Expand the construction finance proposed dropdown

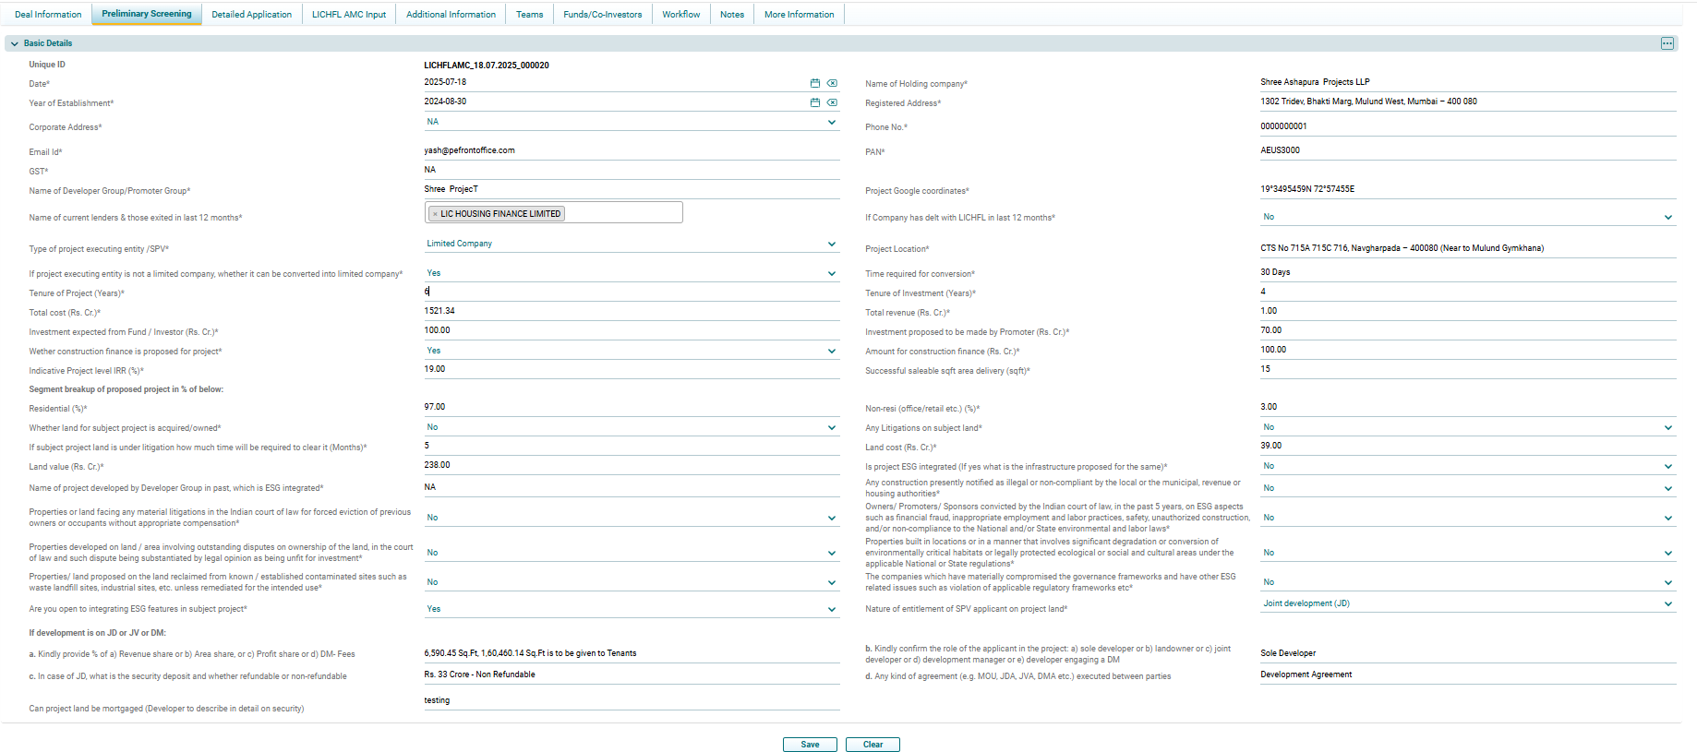pos(831,352)
